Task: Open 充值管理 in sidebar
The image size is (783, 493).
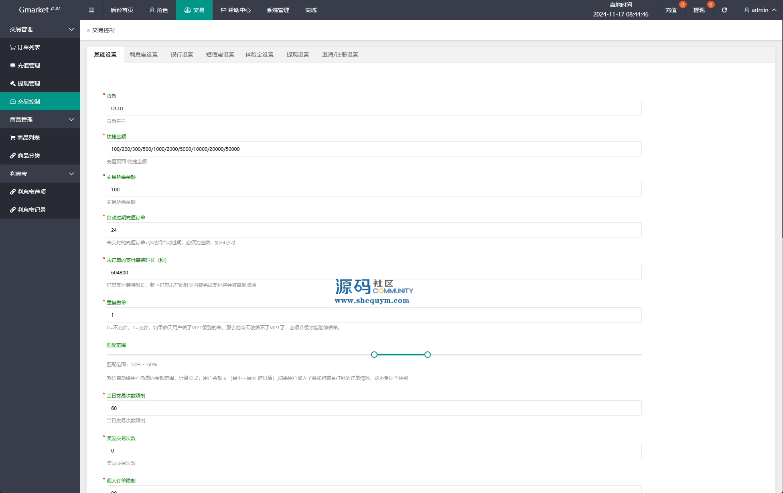Action: pyautogui.click(x=28, y=65)
